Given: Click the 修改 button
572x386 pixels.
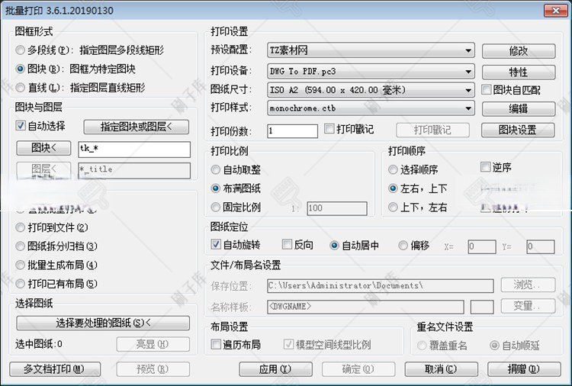Looking at the screenshot, I should (x=519, y=51).
